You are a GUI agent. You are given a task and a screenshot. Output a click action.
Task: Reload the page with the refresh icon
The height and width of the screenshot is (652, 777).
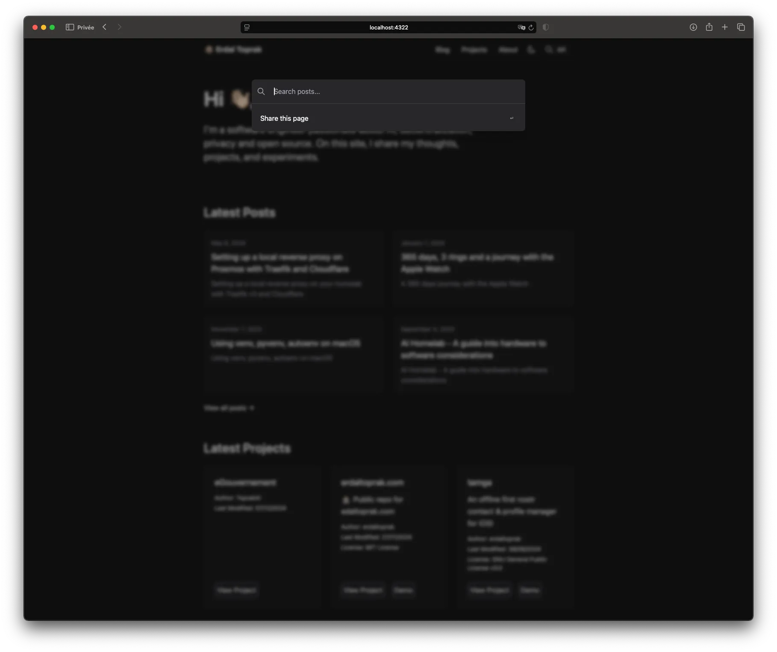point(531,27)
